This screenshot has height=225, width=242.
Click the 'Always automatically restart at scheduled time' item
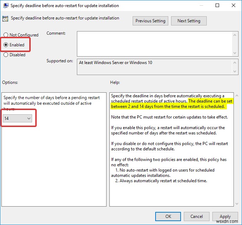point(161,181)
